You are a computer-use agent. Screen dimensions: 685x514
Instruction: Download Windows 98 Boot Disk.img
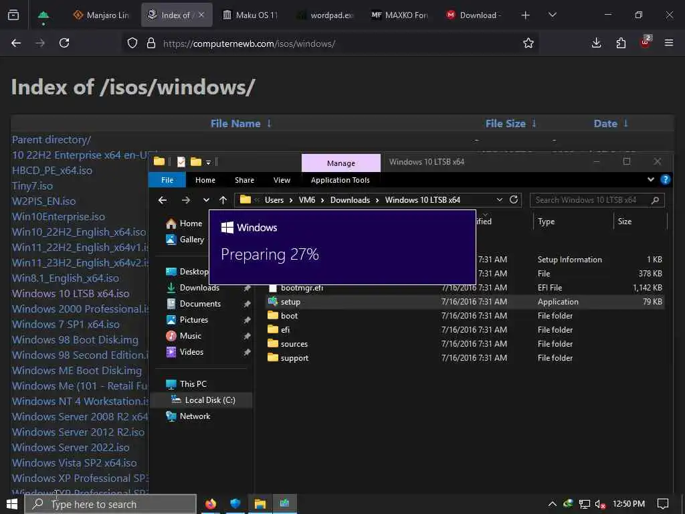click(75, 339)
